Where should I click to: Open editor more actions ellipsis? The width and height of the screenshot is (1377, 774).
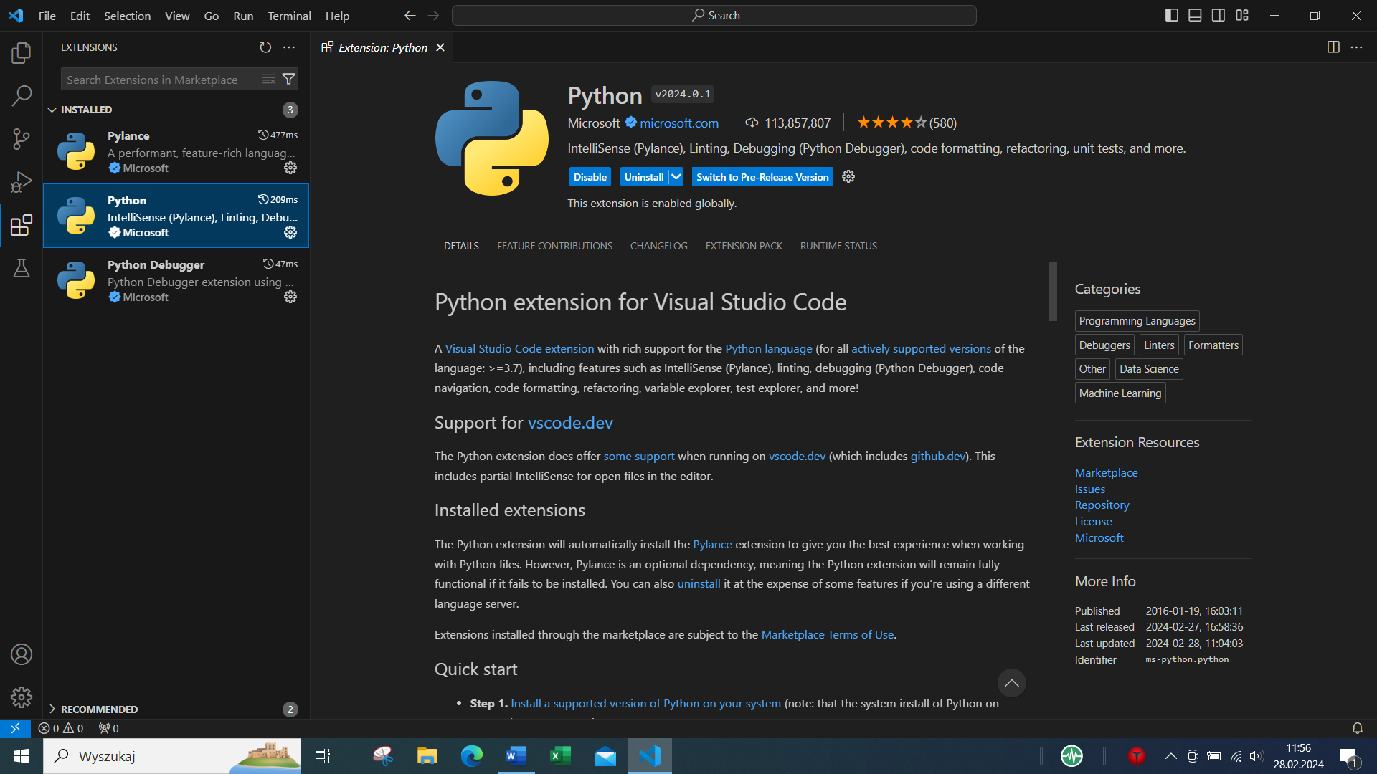click(x=1356, y=47)
